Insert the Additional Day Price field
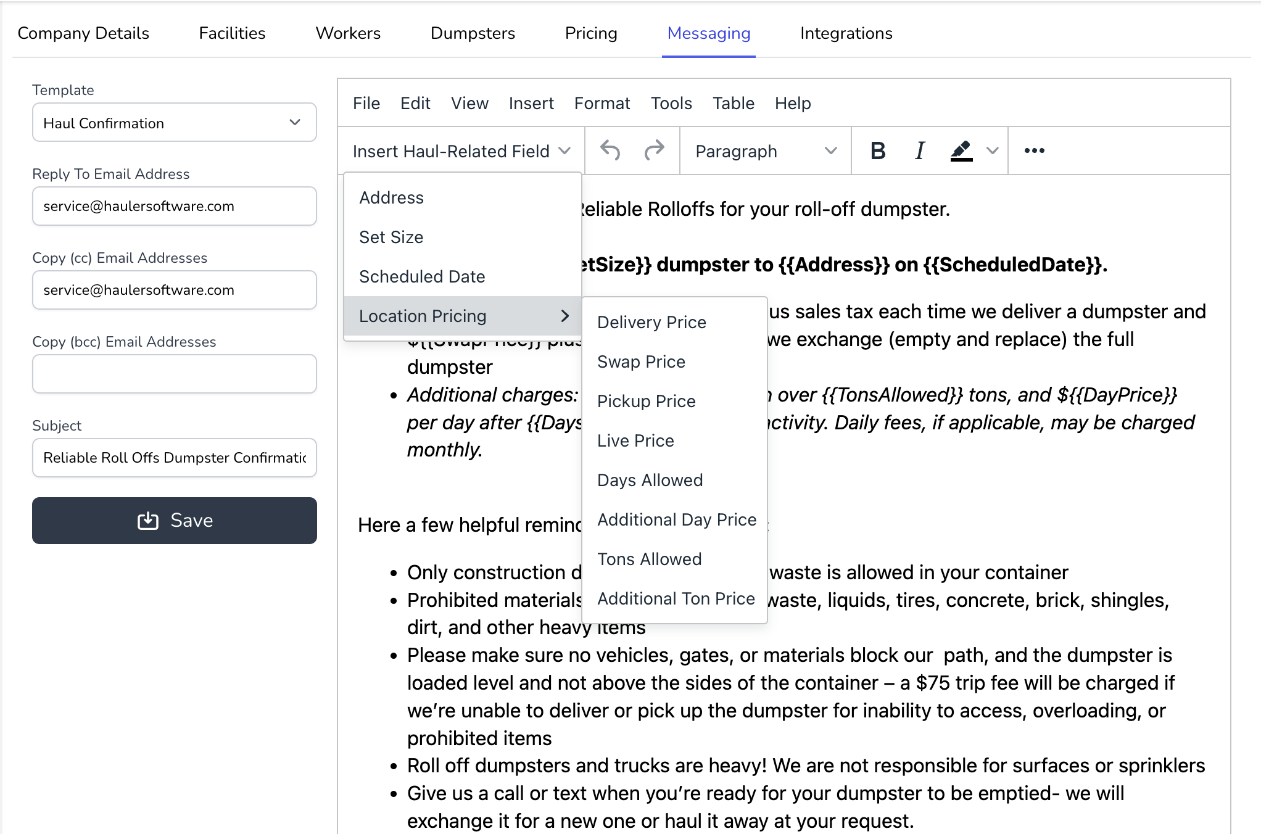 (675, 519)
